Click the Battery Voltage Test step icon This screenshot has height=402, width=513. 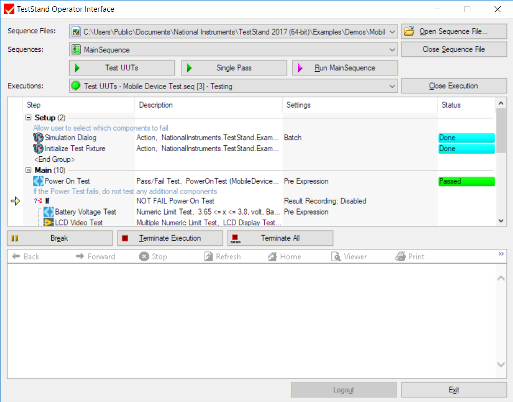(x=49, y=212)
